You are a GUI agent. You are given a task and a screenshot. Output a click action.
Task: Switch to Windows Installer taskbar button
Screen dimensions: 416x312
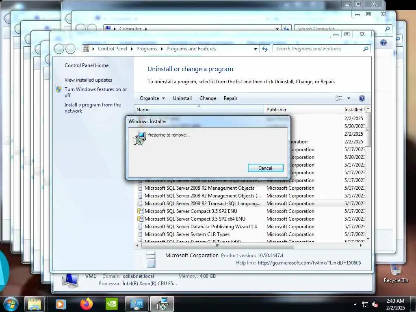[x=162, y=304]
